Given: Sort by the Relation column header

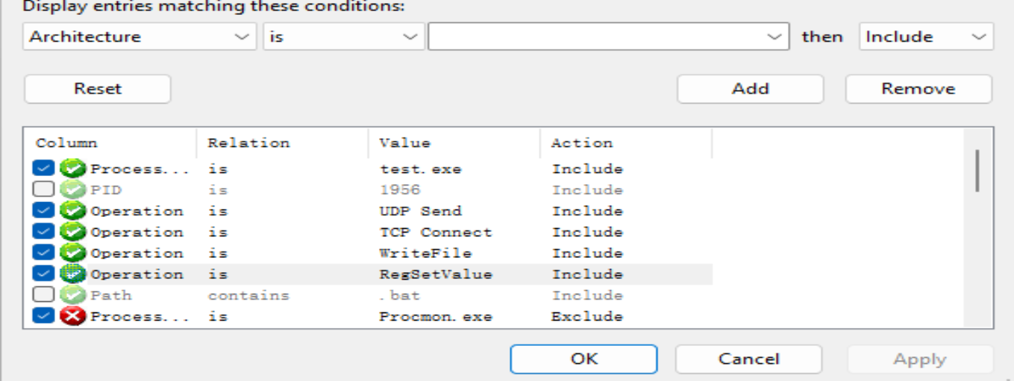Looking at the screenshot, I should [x=282, y=143].
